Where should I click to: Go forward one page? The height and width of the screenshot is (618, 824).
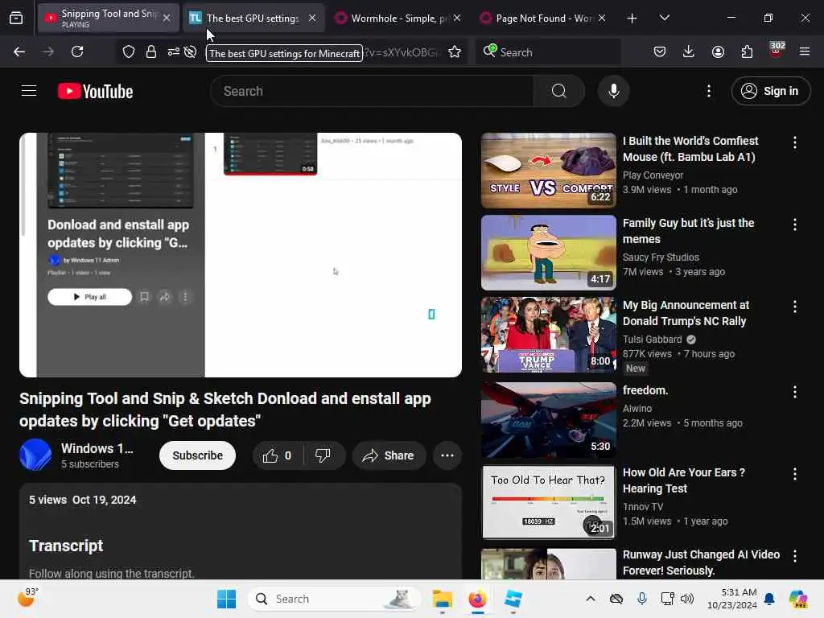coord(48,51)
